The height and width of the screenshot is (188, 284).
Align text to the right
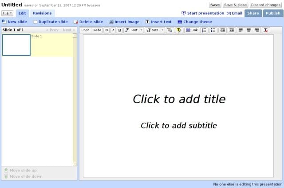click(x=256, y=30)
